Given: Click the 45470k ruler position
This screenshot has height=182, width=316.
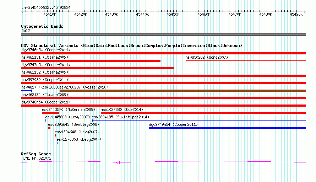Looking at the screenshot, I should click(x=235, y=14).
